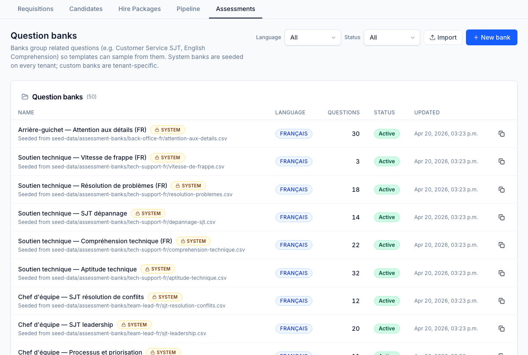Go to the Pipeline tab

coord(188,9)
